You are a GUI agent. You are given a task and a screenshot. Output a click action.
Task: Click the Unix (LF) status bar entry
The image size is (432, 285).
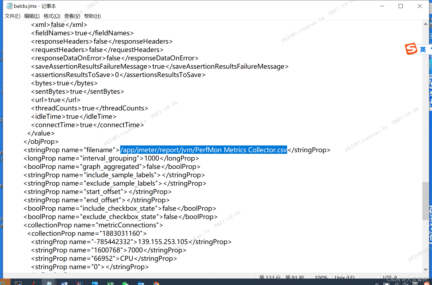[344, 277]
